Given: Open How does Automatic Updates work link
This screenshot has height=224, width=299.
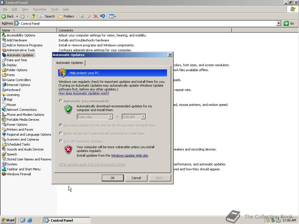Looking at the screenshot, I should (x=84, y=93).
